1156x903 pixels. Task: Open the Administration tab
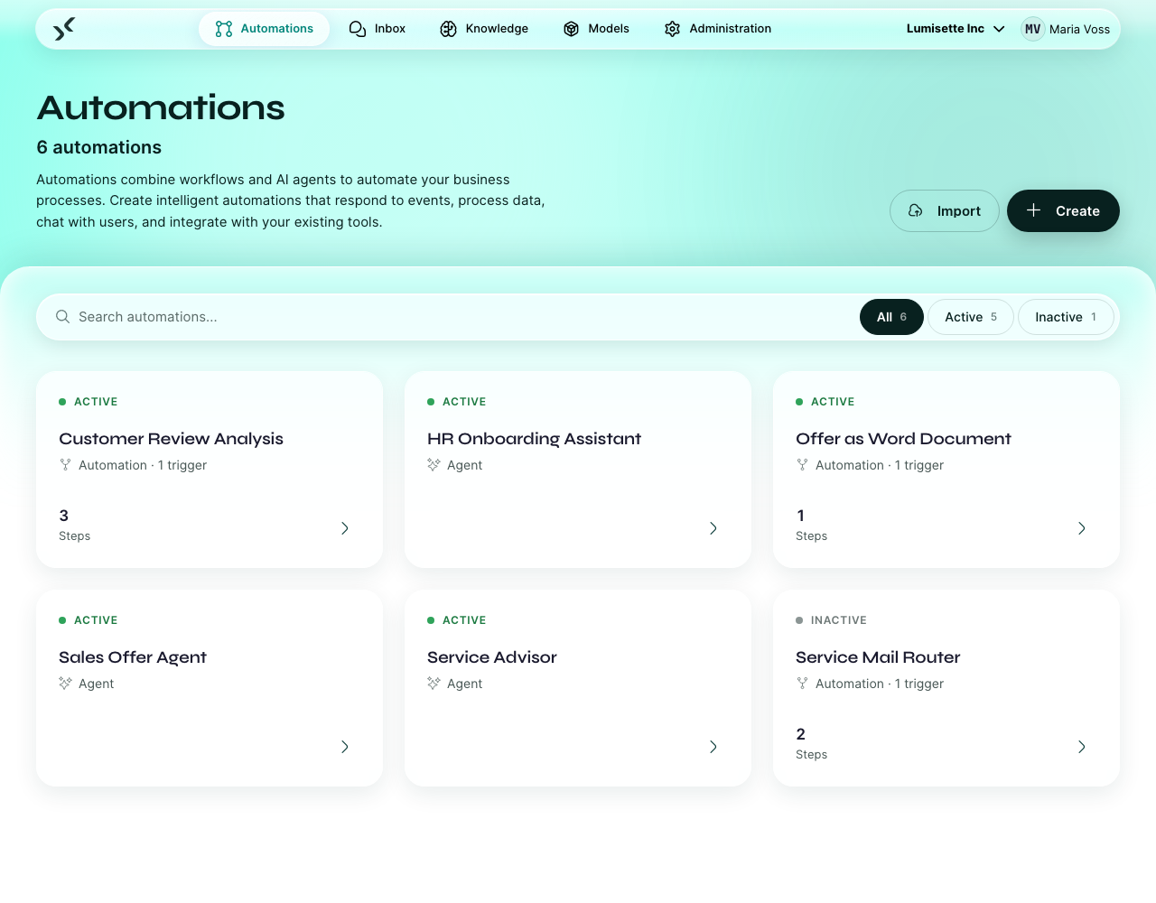click(718, 29)
